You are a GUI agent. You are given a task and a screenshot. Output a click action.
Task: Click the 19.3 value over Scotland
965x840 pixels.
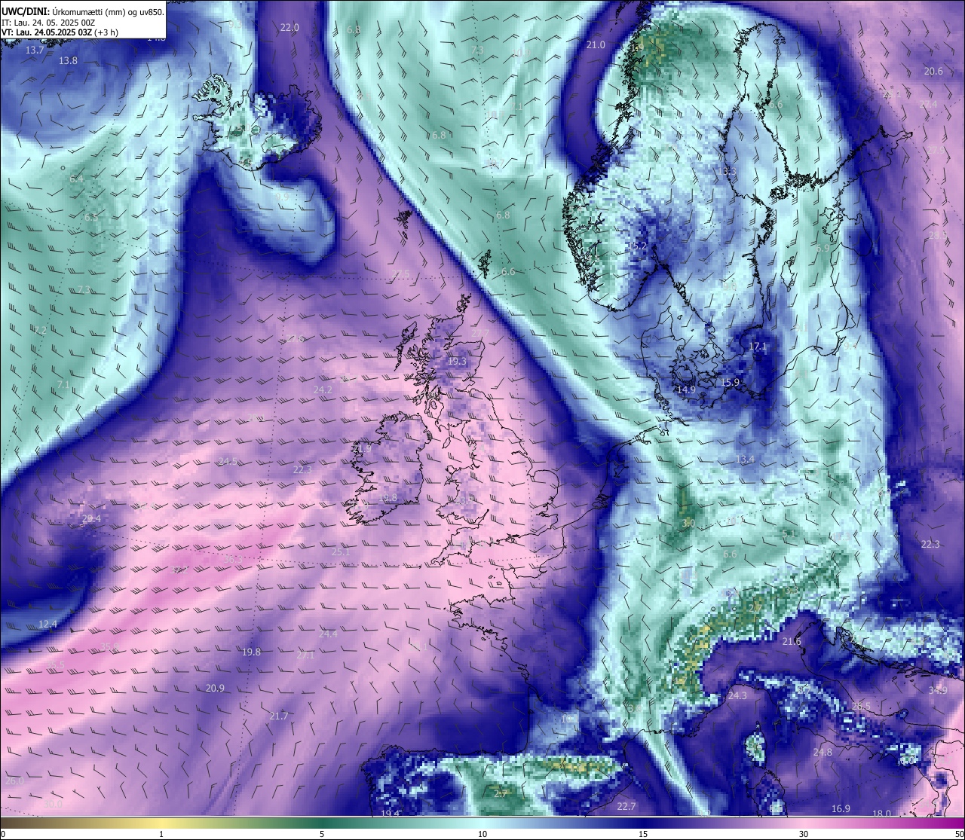[x=457, y=362]
